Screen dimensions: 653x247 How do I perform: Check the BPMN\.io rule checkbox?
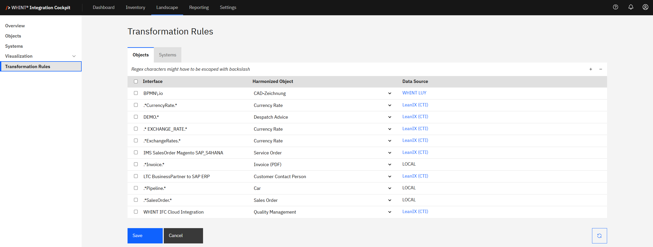pos(136,93)
